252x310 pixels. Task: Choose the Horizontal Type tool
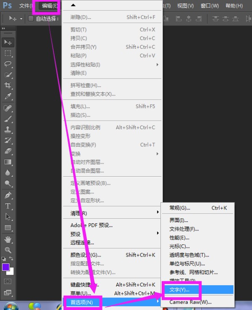click(8, 206)
